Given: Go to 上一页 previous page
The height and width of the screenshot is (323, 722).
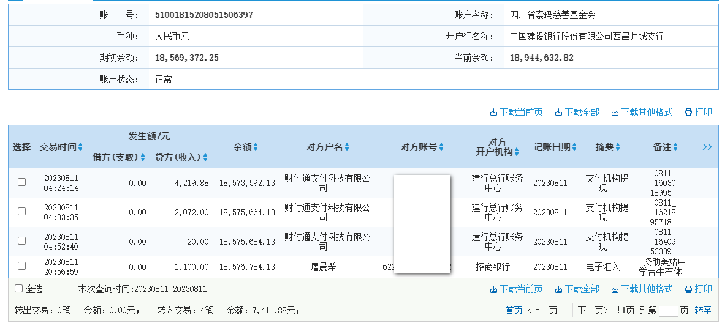Looking at the screenshot, I should [542, 311].
